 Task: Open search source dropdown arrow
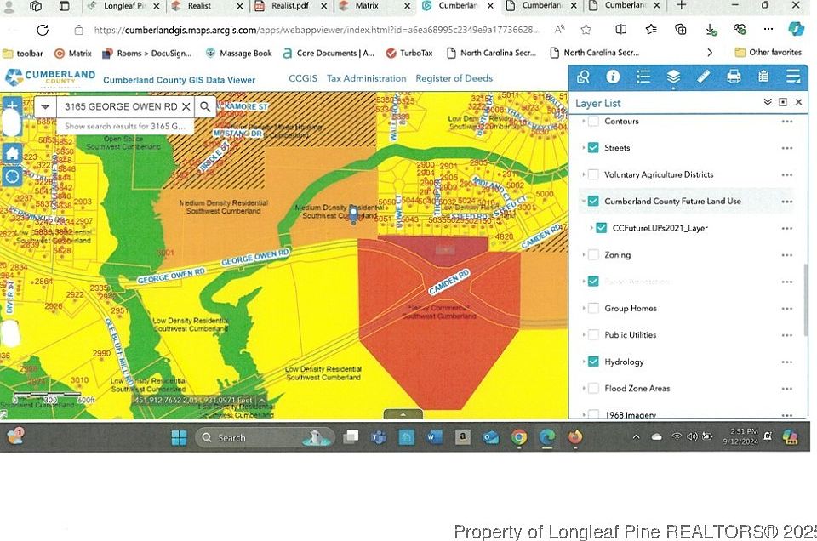click(45, 107)
